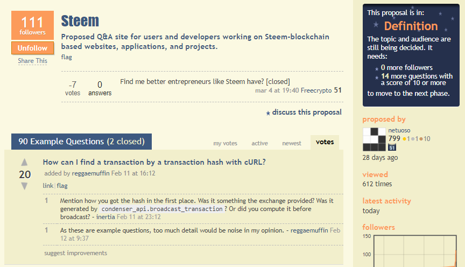465x267 pixels.
Task: Click the 111 followers counter box
Action: point(33,25)
